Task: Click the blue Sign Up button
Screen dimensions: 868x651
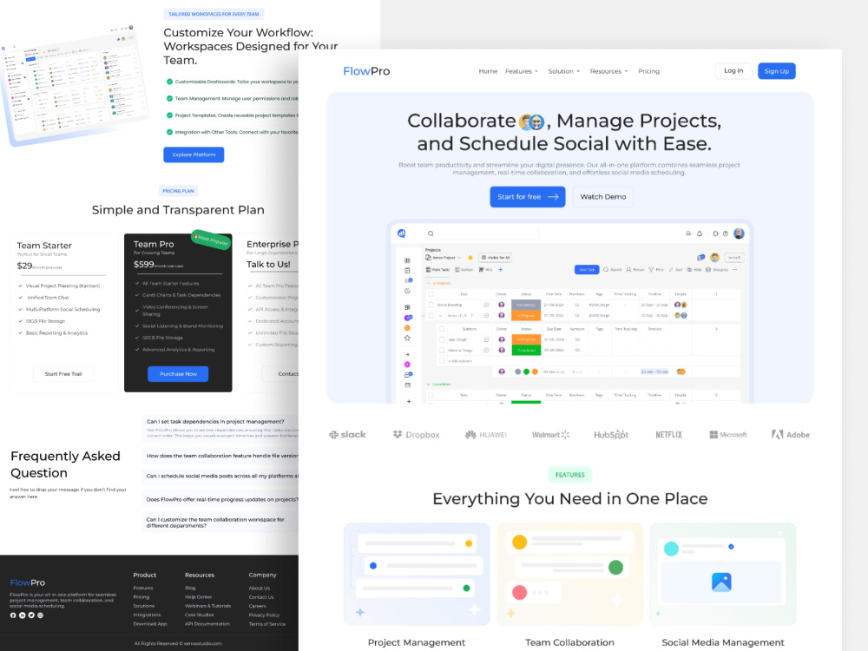Action: 777,71
